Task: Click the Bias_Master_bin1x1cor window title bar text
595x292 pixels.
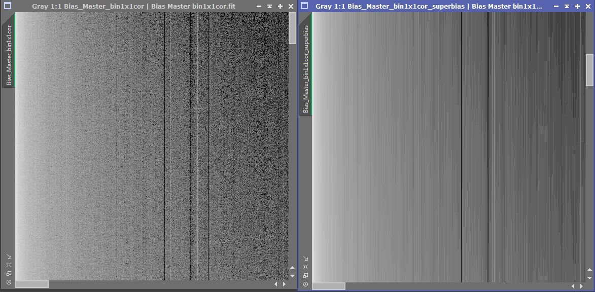Action: tap(133, 7)
